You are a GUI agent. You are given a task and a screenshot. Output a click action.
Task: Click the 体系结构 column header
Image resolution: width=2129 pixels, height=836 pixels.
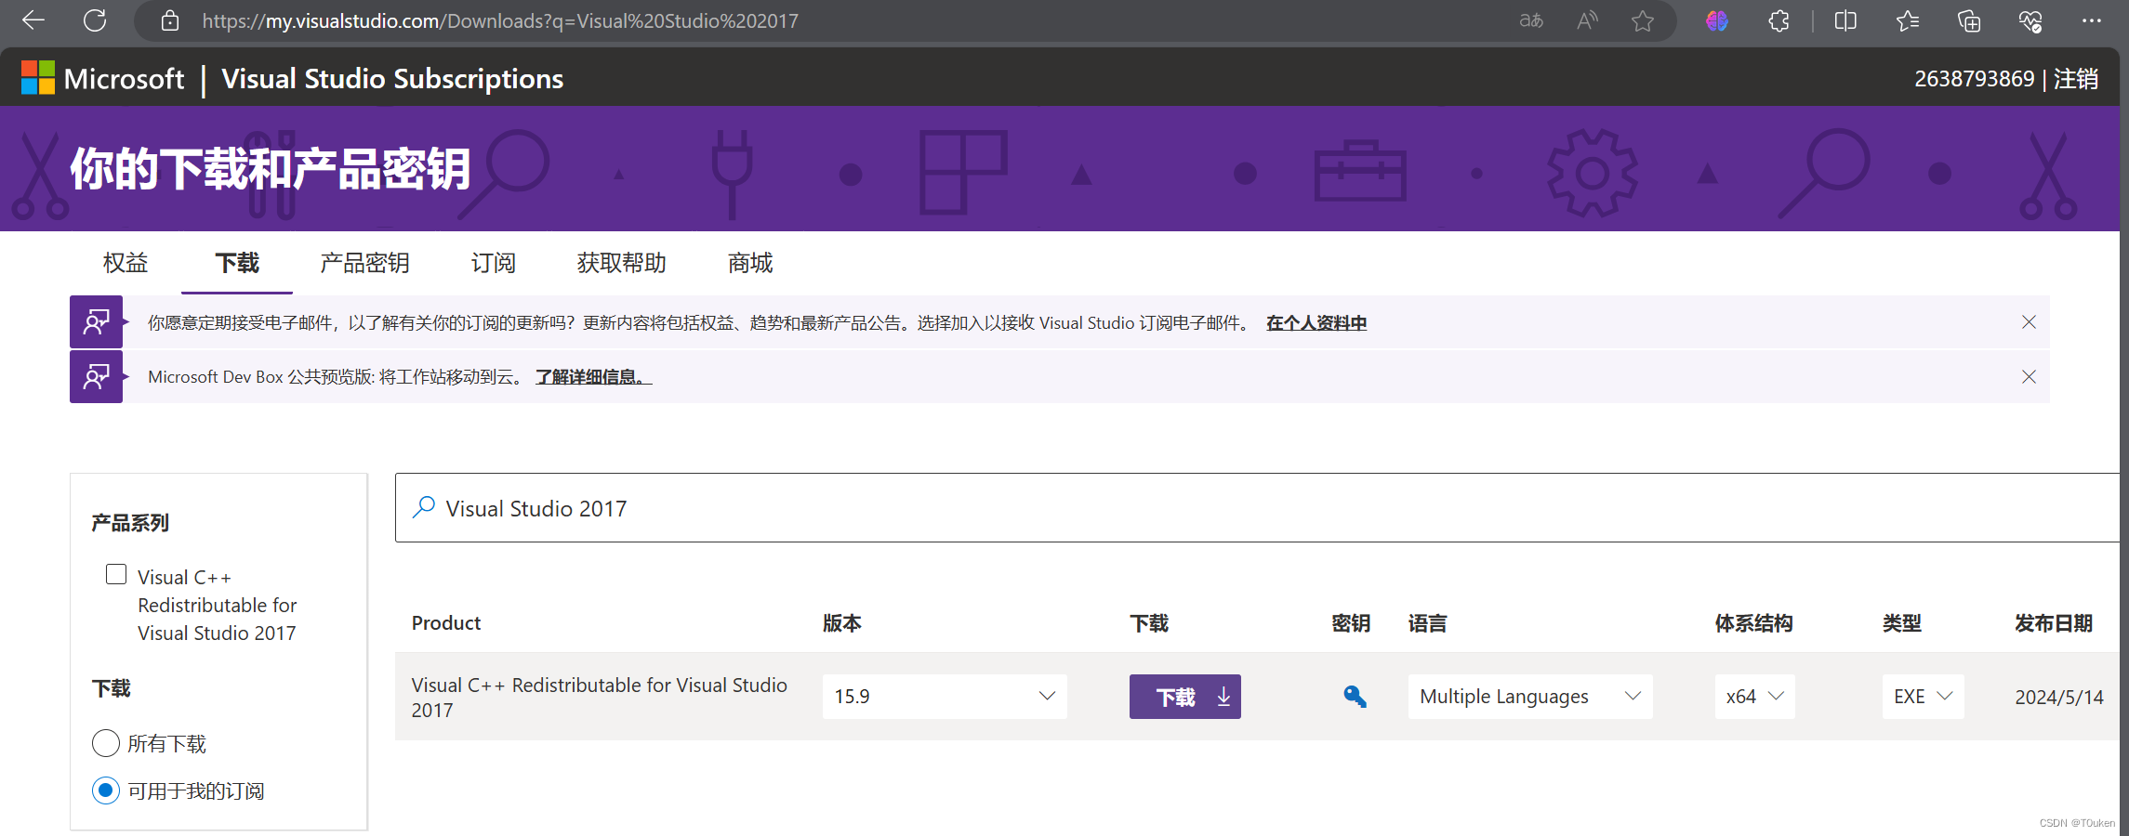[x=1753, y=623]
